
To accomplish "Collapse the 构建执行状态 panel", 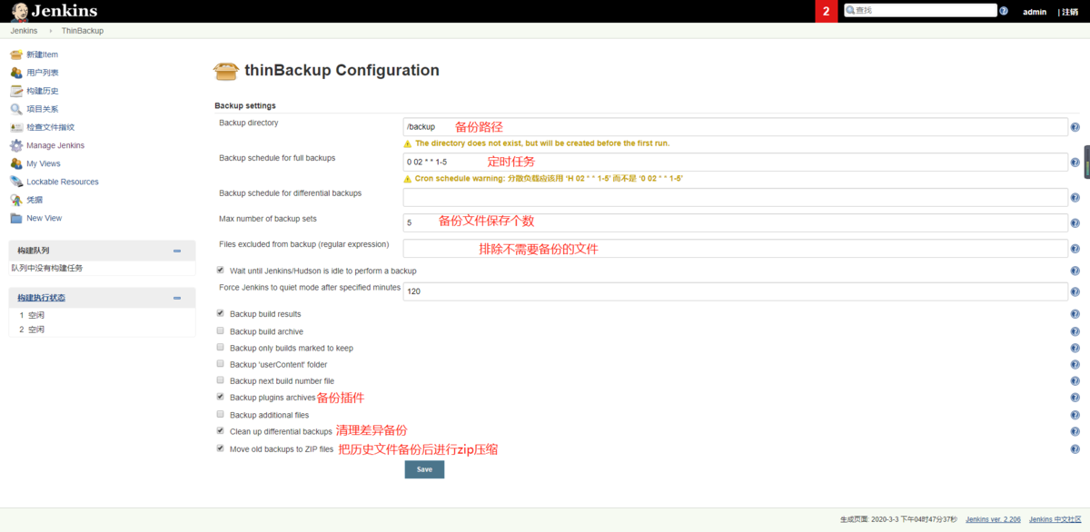I will (x=177, y=298).
